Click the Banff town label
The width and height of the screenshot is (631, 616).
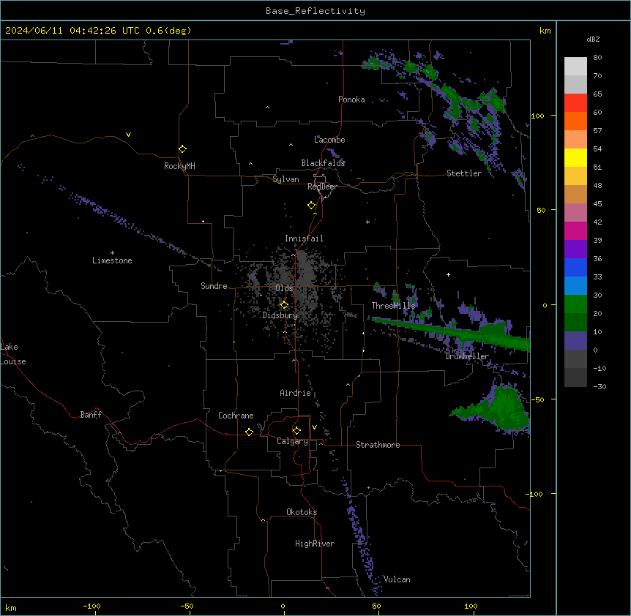pos(91,415)
